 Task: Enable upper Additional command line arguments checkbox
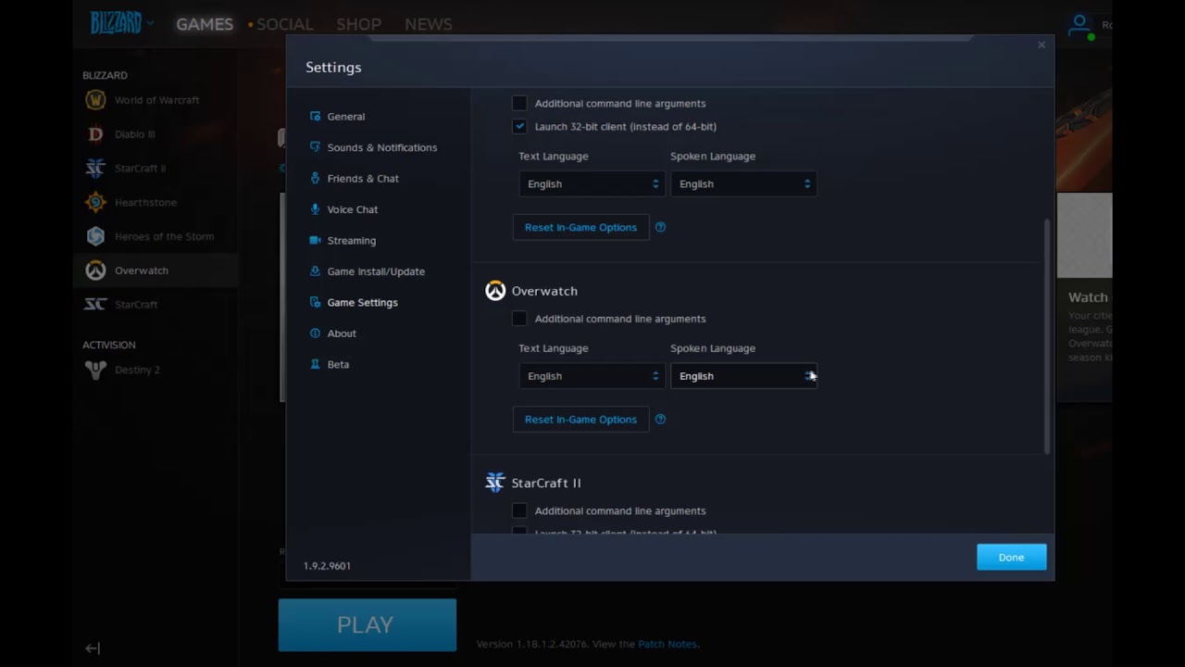[x=519, y=104]
